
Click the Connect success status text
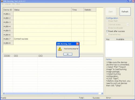coord(21,39)
